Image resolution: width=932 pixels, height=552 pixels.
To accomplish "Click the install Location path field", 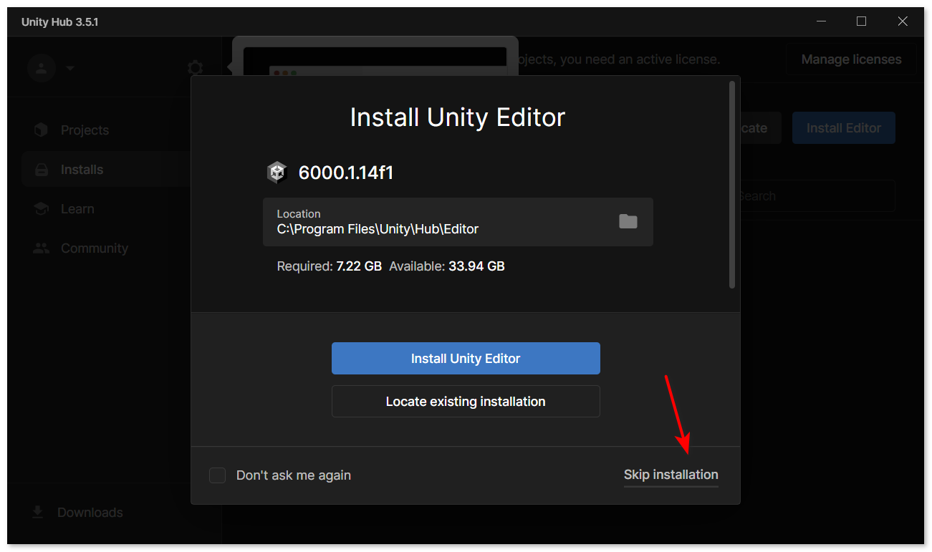I will [458, 222].
